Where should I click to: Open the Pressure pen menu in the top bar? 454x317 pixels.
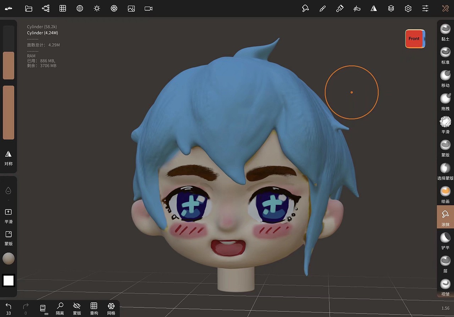pos(340,9)
